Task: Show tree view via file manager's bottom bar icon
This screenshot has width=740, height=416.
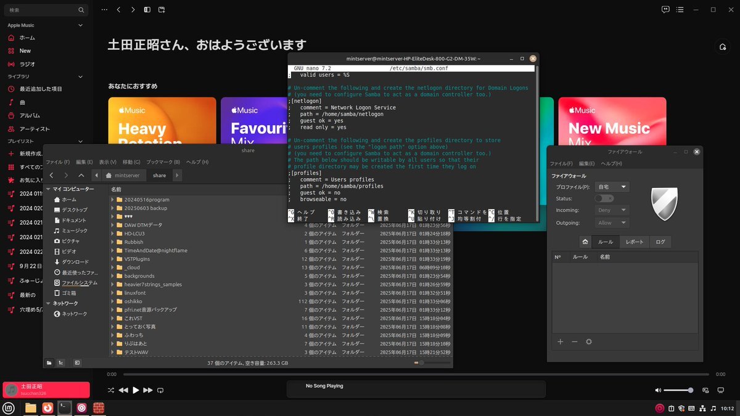Action: [61, 363]
